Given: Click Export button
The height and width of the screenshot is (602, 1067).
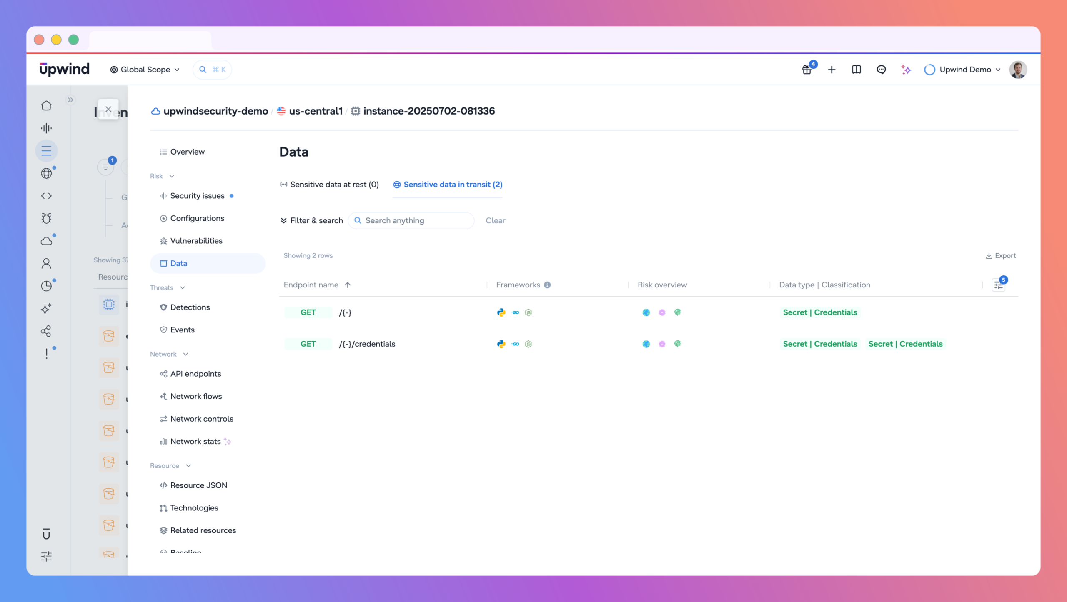Looking at the screenshot, I should coord(1000,256).
